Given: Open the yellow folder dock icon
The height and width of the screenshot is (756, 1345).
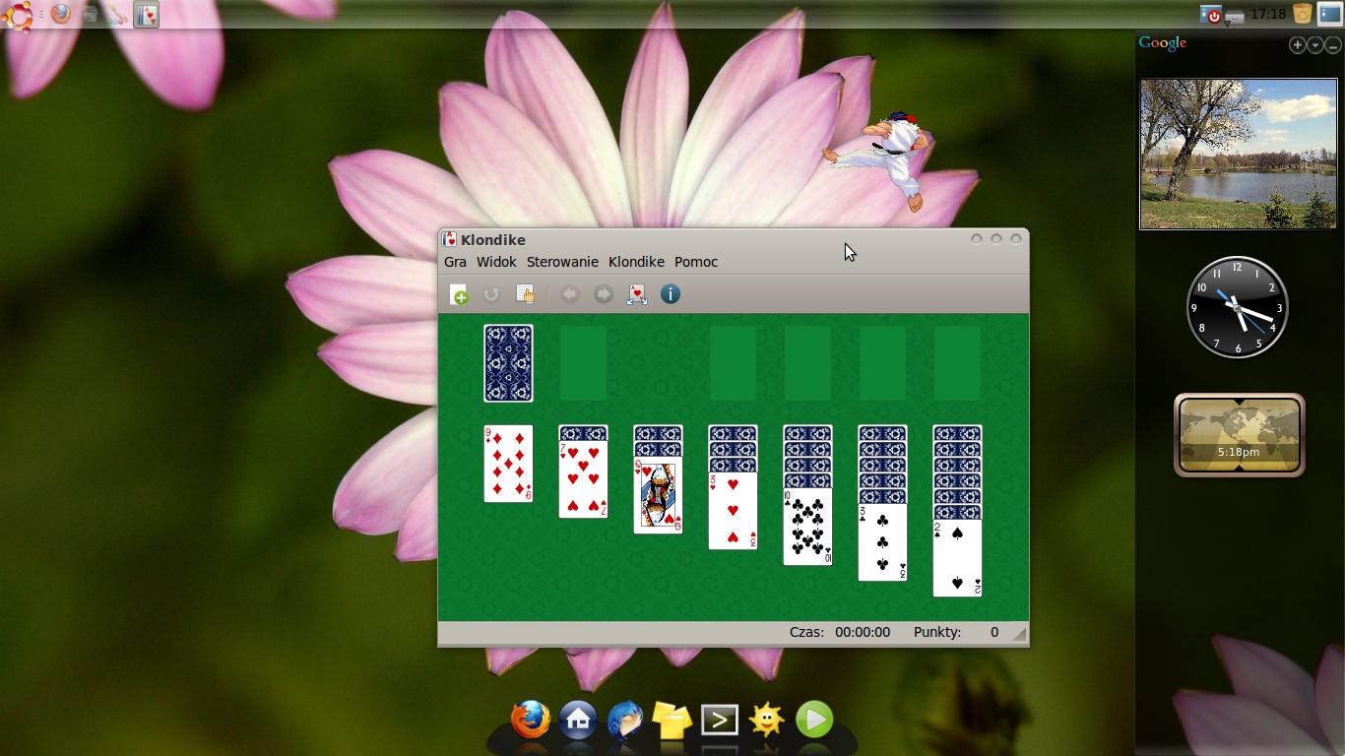Looking at the screenshot, I should (x=672, y=721).
